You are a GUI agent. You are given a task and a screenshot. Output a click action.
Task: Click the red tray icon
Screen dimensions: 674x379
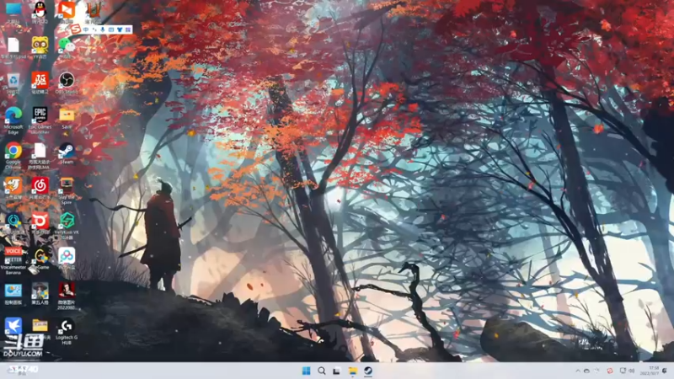(609, 371)
